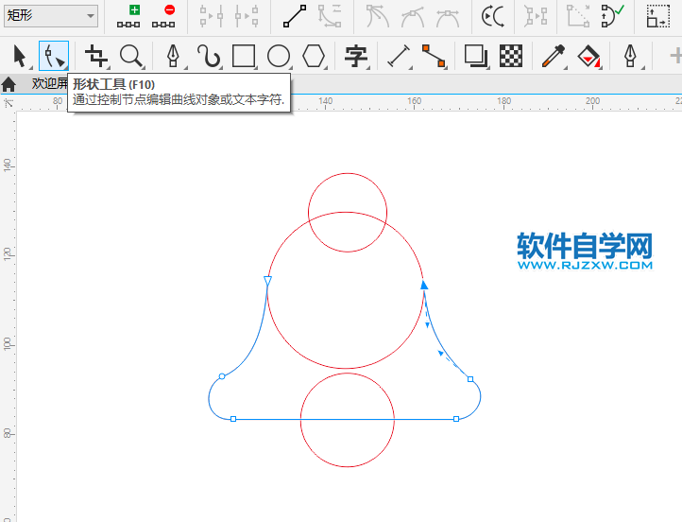Select the Zoom magnifier tool
Image resolution: width=682 pixels, height=522 pixels.
[131, 56]
